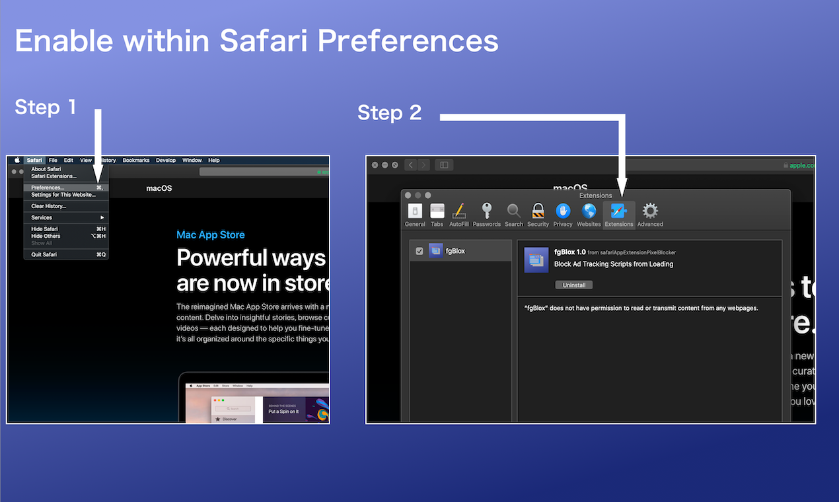Open AutoFill preferences with pencil icon
The image size is (839, 502).
pos(458,215)
